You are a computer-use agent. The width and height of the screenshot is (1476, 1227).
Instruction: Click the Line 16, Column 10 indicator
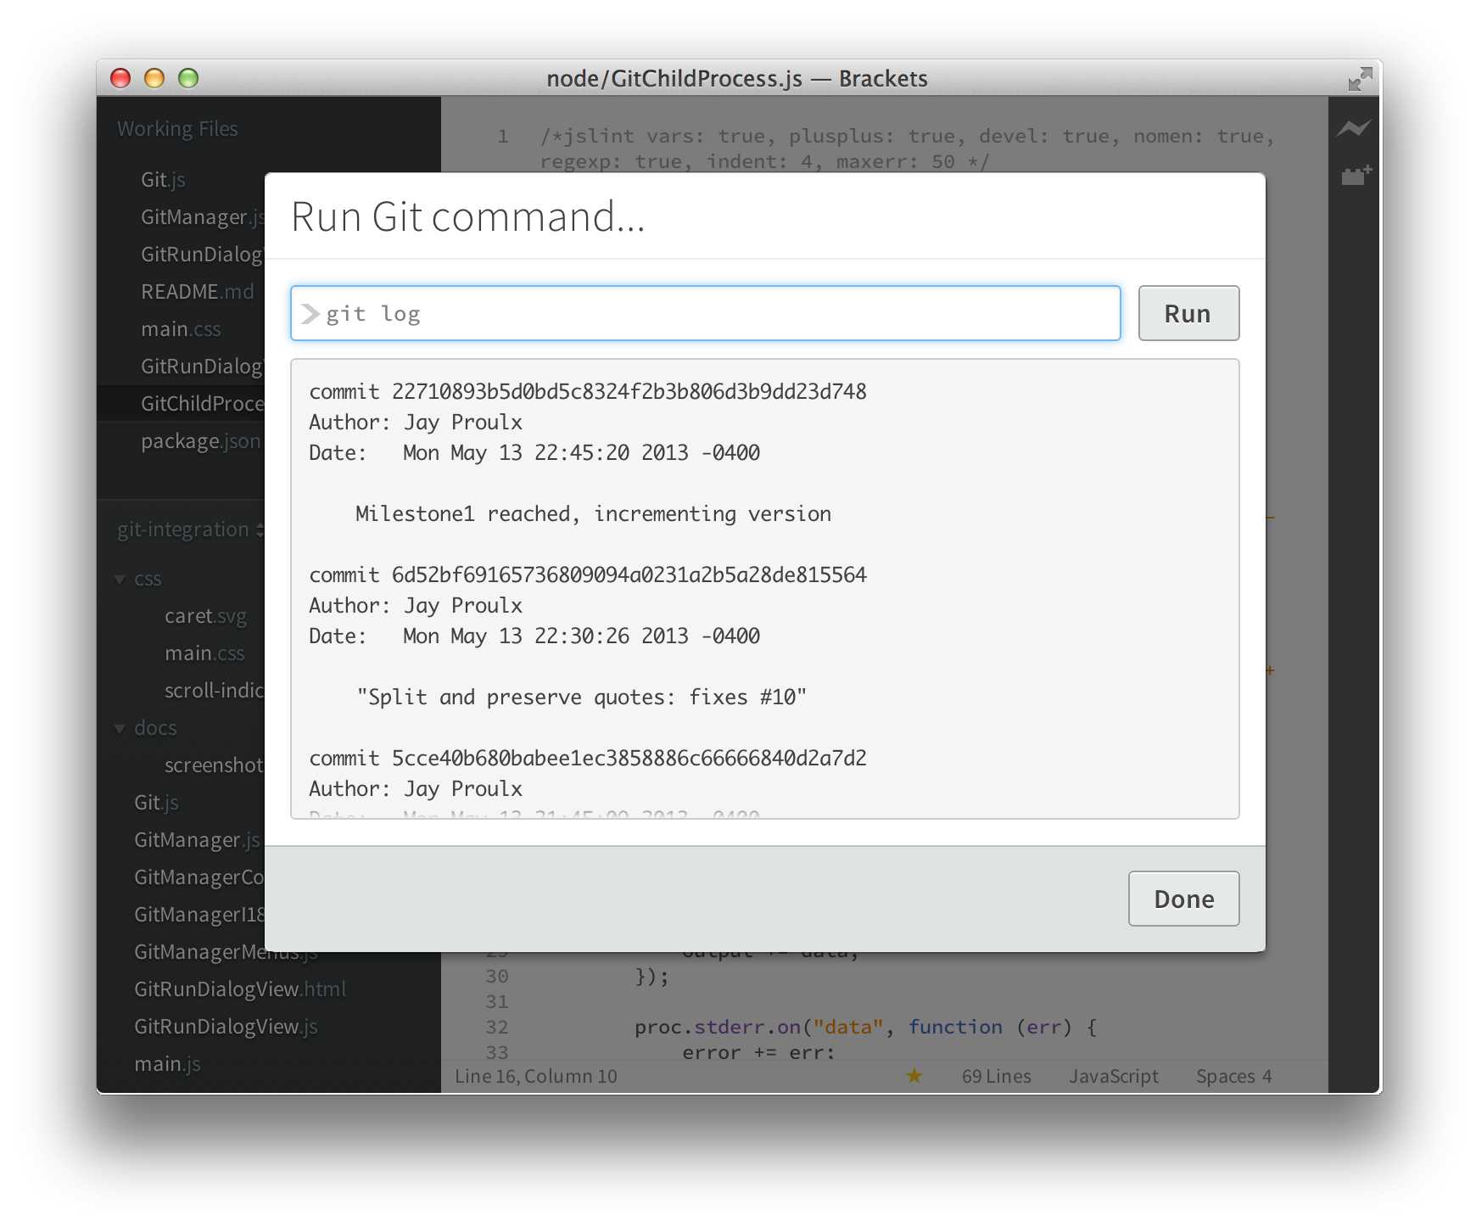click(536, 1076)
